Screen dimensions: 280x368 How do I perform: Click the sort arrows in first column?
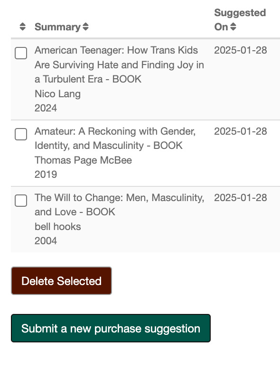point(23,27)
